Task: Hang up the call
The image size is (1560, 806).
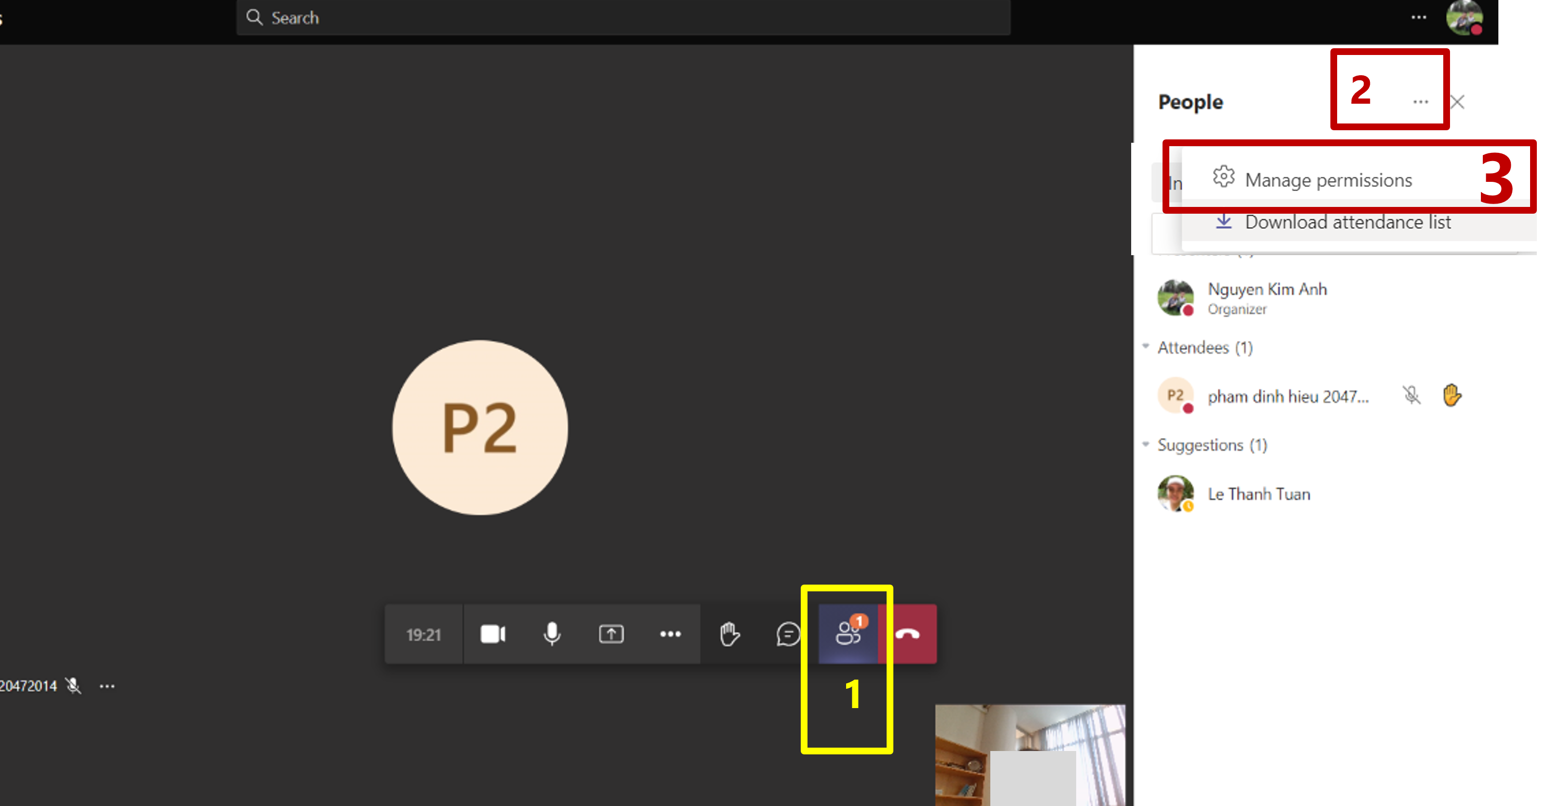Action: tap(907, 634)
